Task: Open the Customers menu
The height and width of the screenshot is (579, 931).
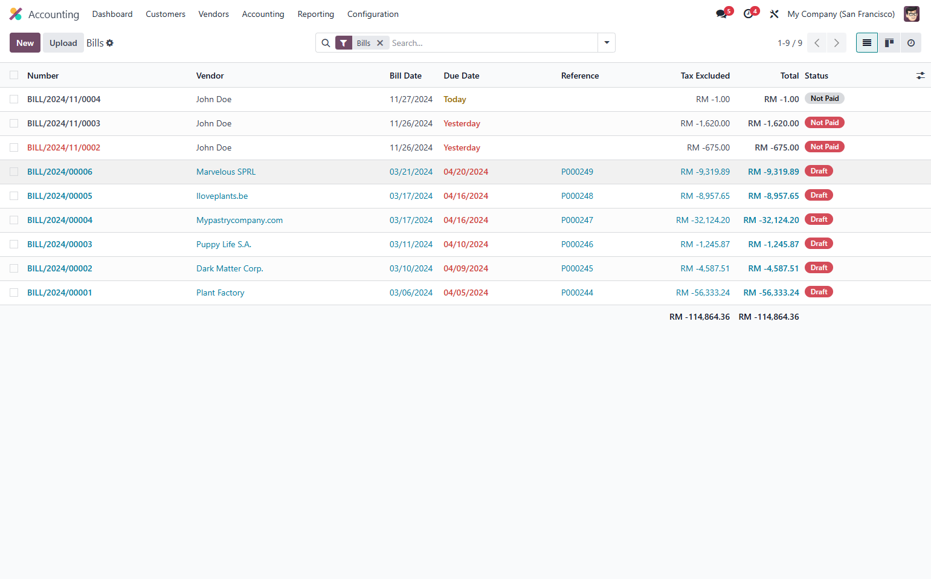Action: [x=166, y=14]
